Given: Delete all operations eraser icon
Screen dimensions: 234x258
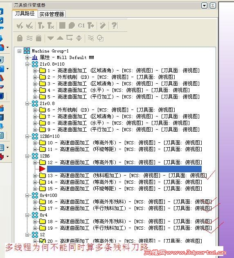Looking at the screenshot, I should pyautogui.click(x=103, y=26).
